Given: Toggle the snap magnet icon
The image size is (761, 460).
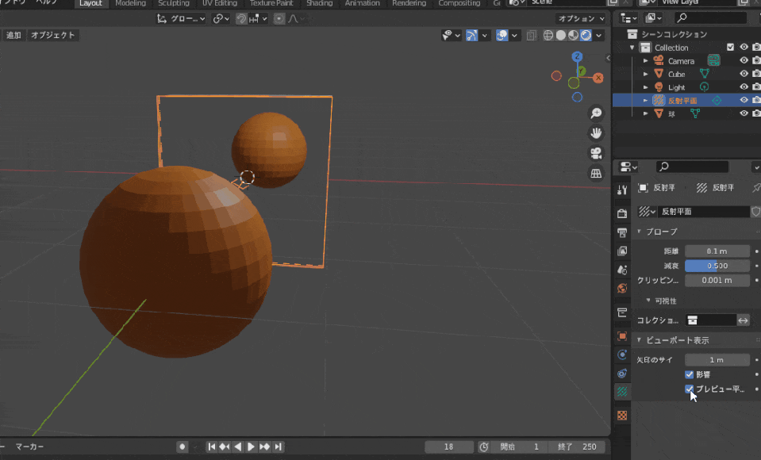Looking at the screenshot, I should (240, 18).
